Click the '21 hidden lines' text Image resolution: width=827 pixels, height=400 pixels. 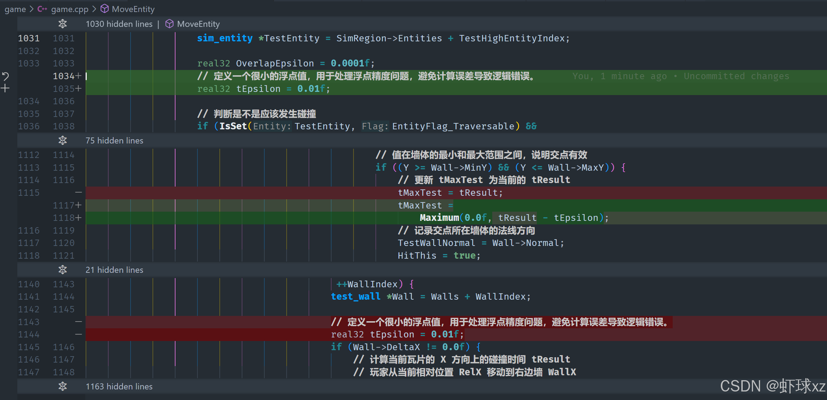[114, 270]
